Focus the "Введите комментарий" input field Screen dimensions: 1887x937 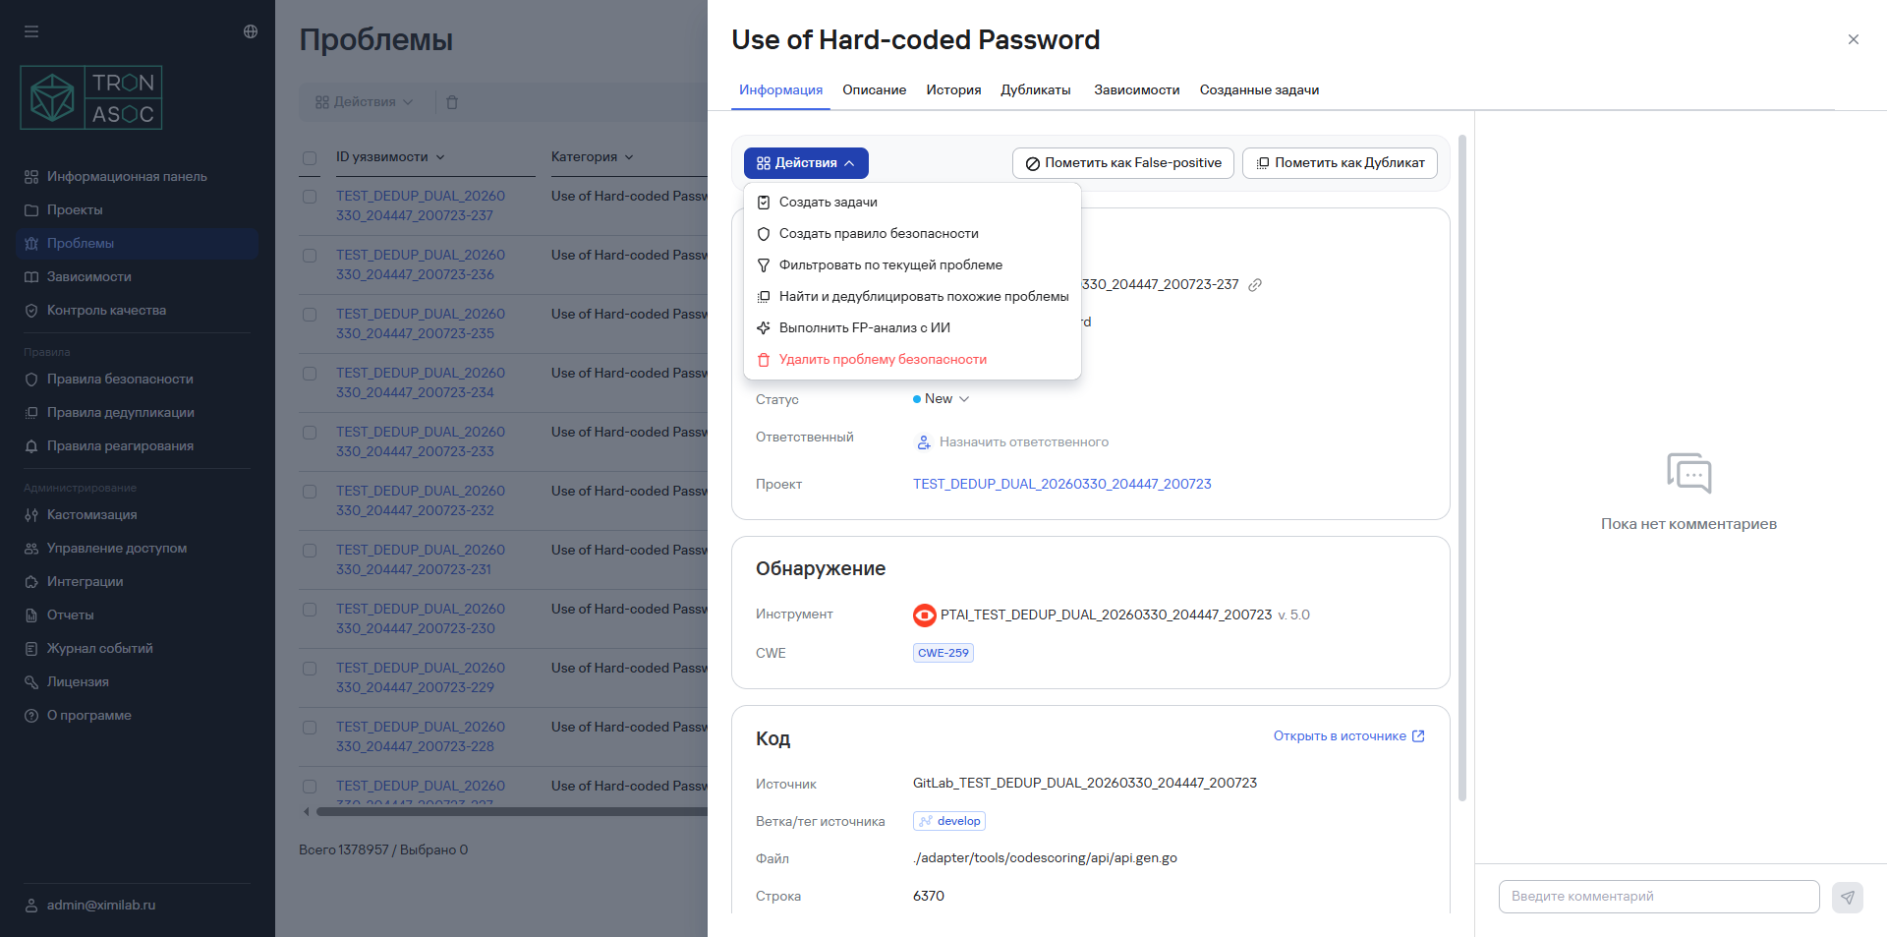pos(1658,897)
